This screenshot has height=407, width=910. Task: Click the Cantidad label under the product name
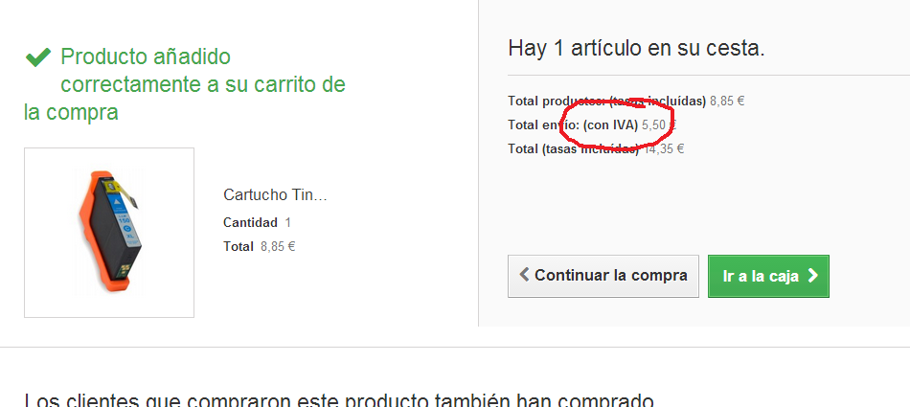pyautogui.click(x=250, y=222)
